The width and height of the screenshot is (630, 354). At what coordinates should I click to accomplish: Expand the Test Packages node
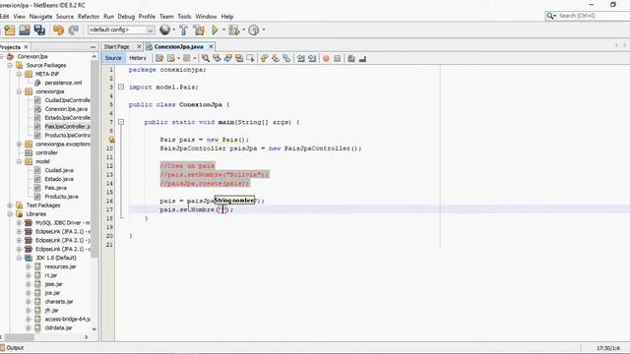coord(10,206)
